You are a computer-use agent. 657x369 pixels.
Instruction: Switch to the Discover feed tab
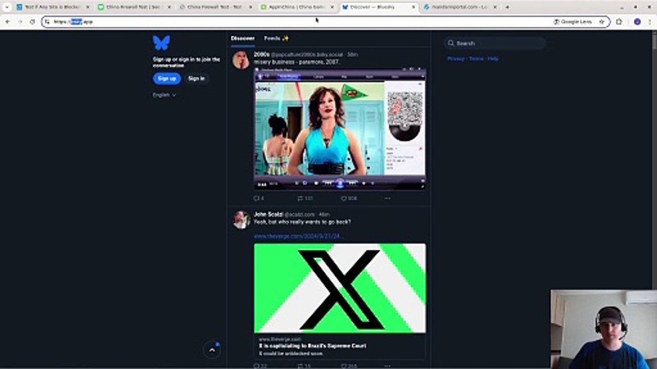(242, 38)
